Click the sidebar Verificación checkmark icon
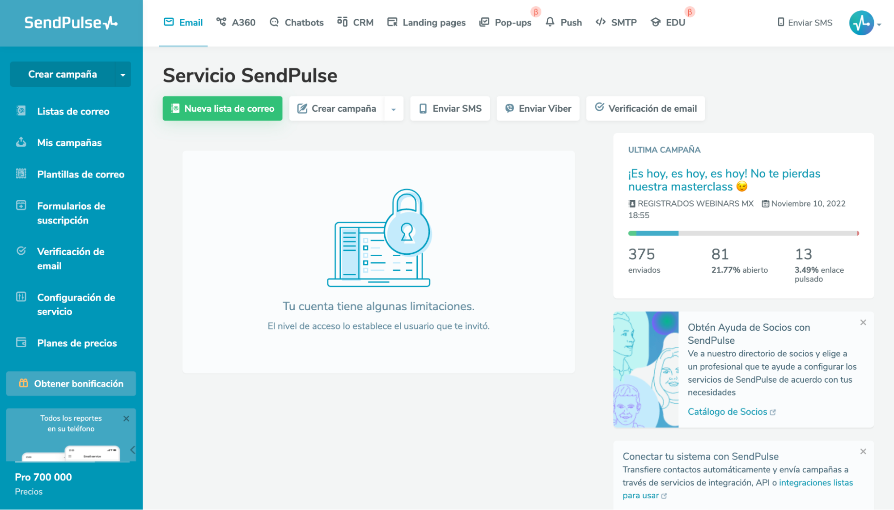The height and width of the screenshot is (510, 894). tap(21, 251)
